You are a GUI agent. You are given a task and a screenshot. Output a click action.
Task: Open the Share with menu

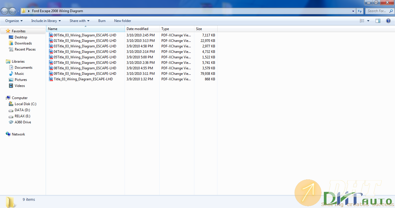[x=80, y=21]
